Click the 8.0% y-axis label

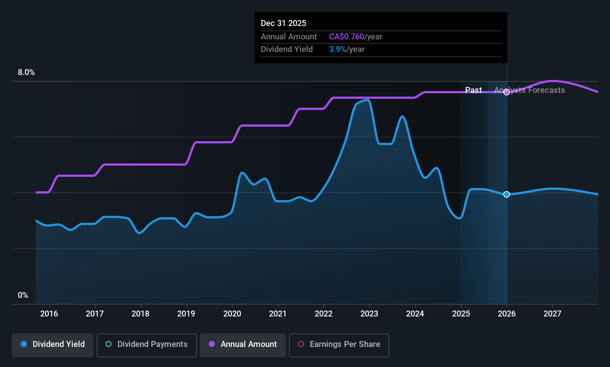26,72
